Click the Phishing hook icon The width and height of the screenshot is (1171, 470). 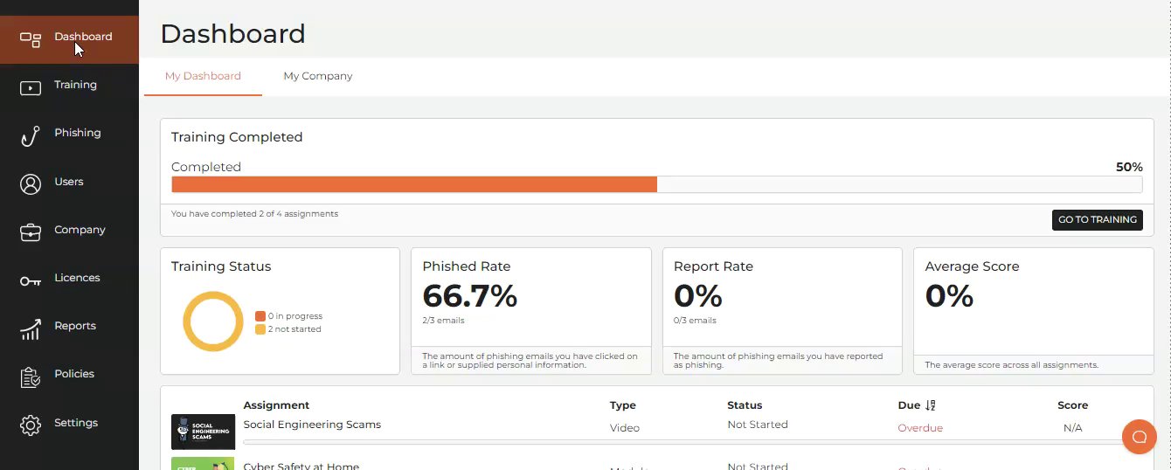(x=31, y=135)
